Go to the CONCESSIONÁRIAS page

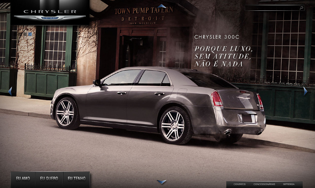264,184
